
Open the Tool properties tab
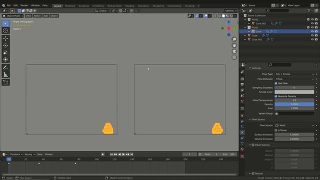[x=242, y=72]
